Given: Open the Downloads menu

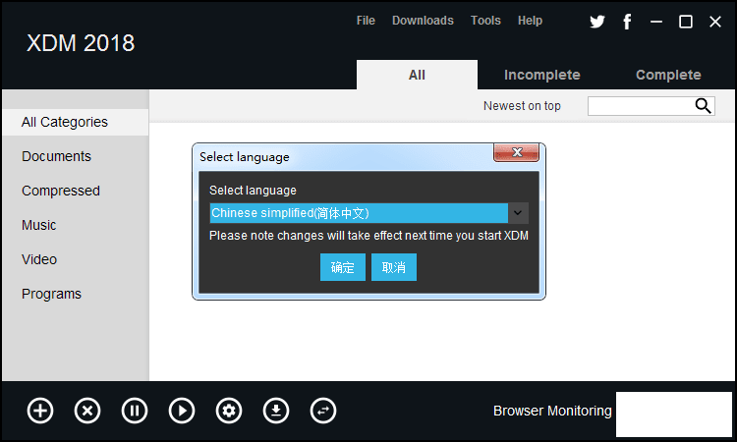Looking at the screenshot, I should click(423, 21).
